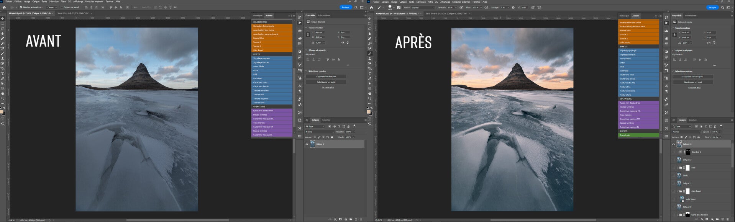This screenshot has height=222, width=735.
Task: Expand the D&B layer group in right panel
Action: point(678,168)
